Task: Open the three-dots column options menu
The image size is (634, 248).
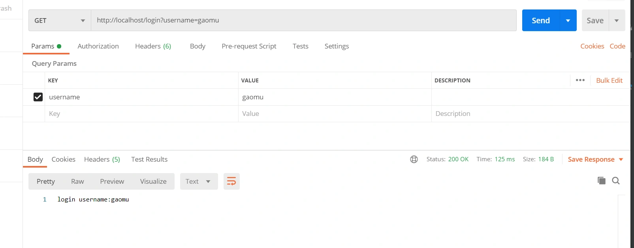Action: pos(580,80)
